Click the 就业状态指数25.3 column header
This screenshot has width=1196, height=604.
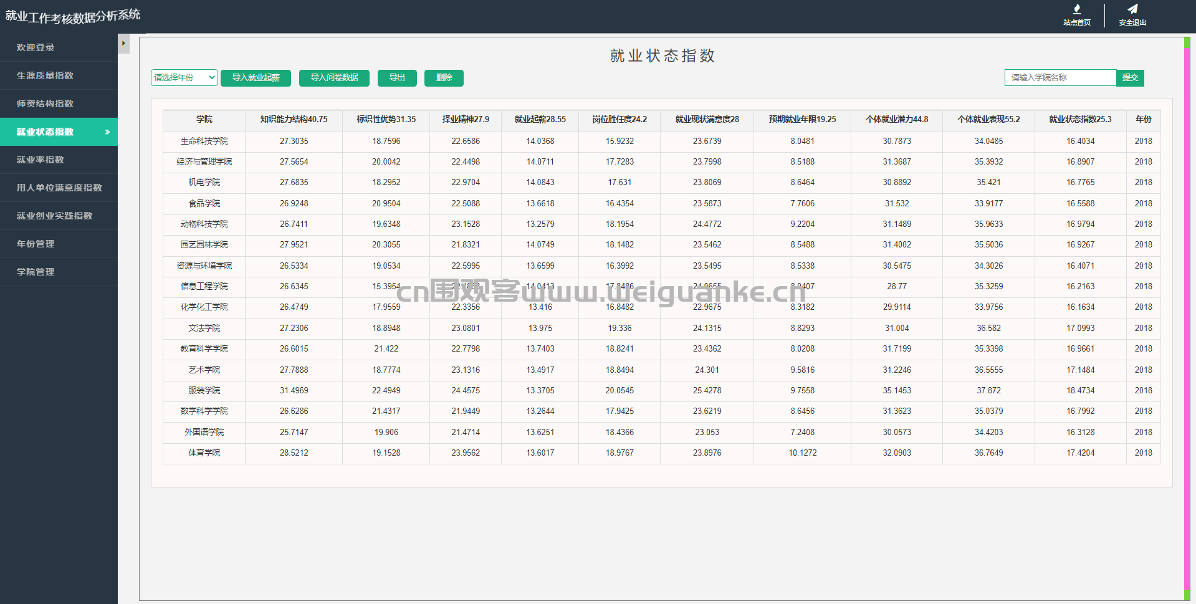1081,120
